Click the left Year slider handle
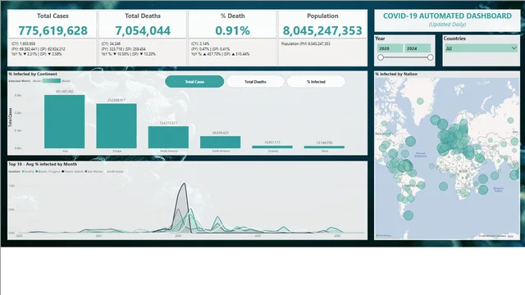 coord(381,57)
